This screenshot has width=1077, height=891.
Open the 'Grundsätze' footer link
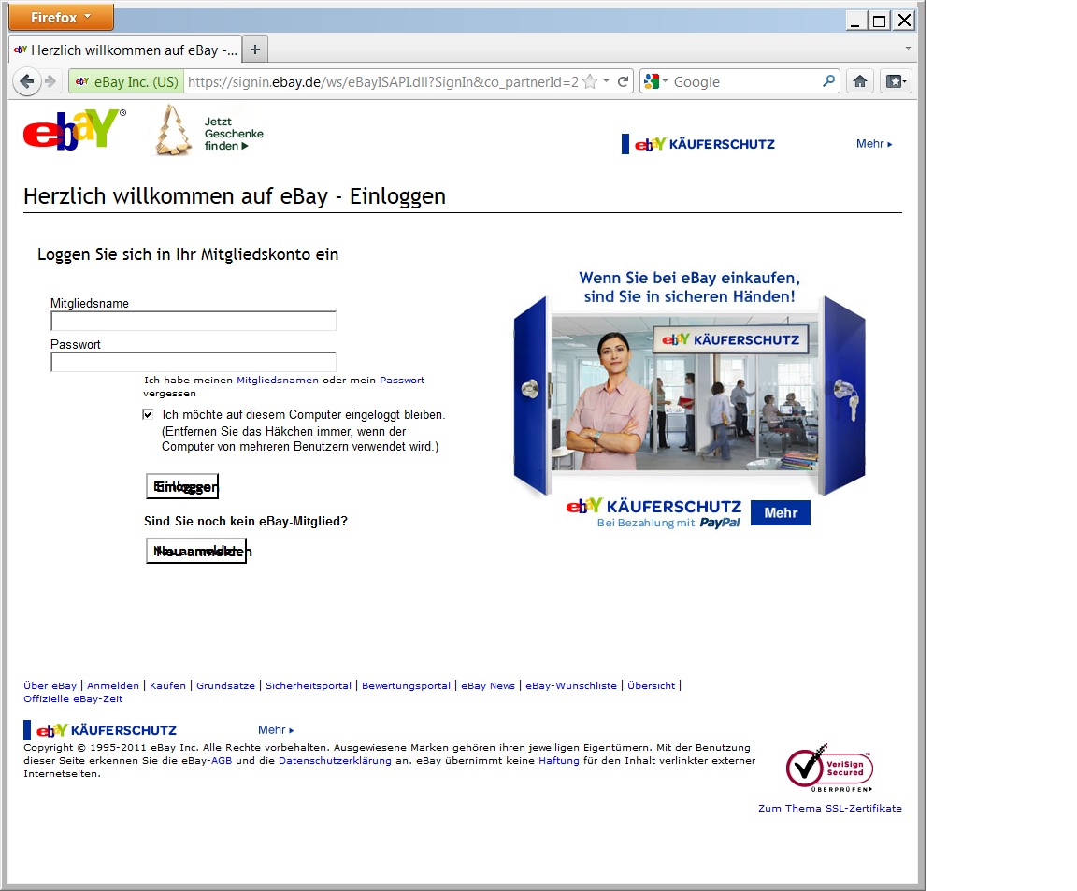coord(225,685)
